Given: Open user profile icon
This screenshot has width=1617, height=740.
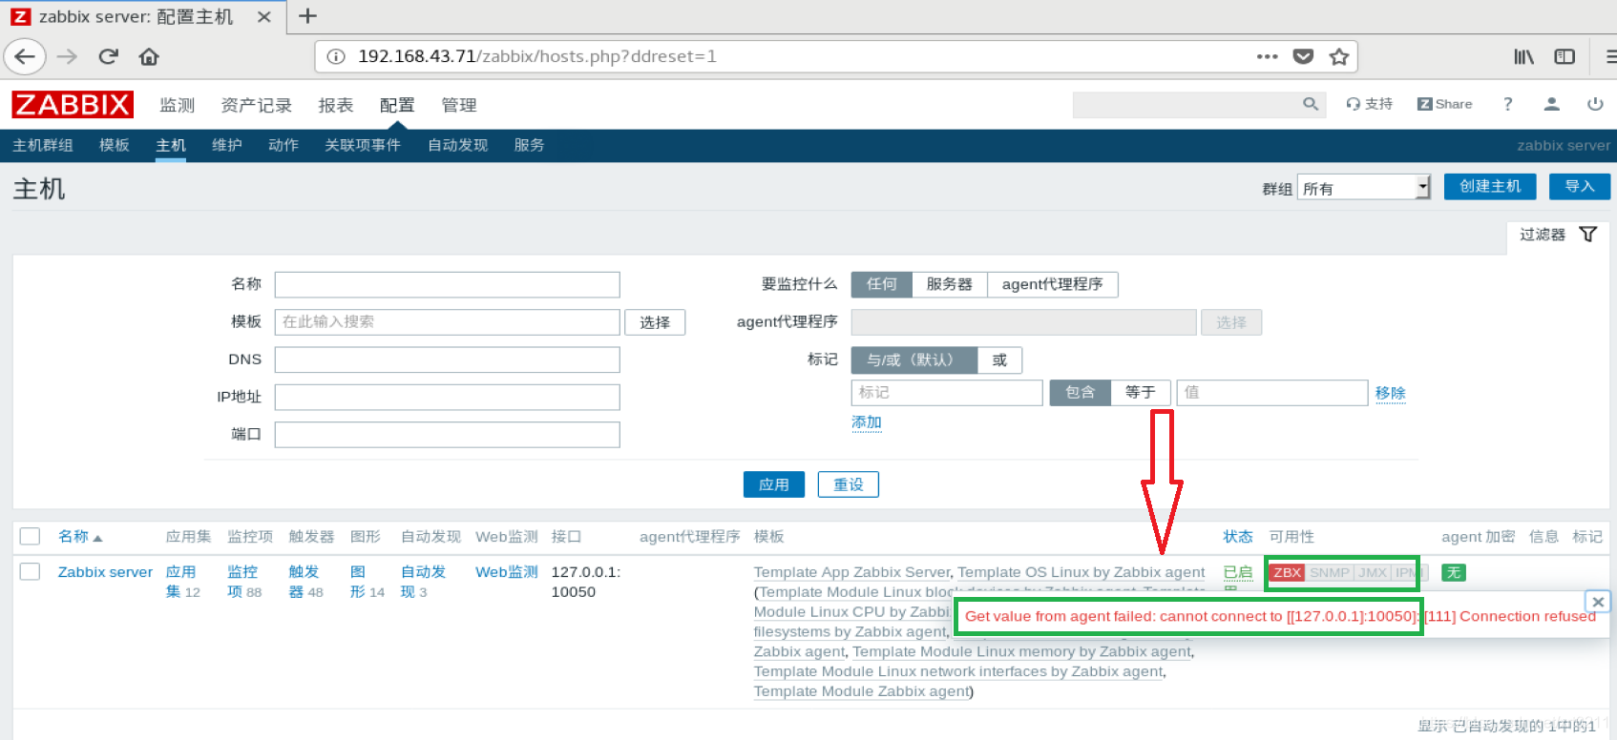Looking at the screenshot, I should pos(1552,104).
